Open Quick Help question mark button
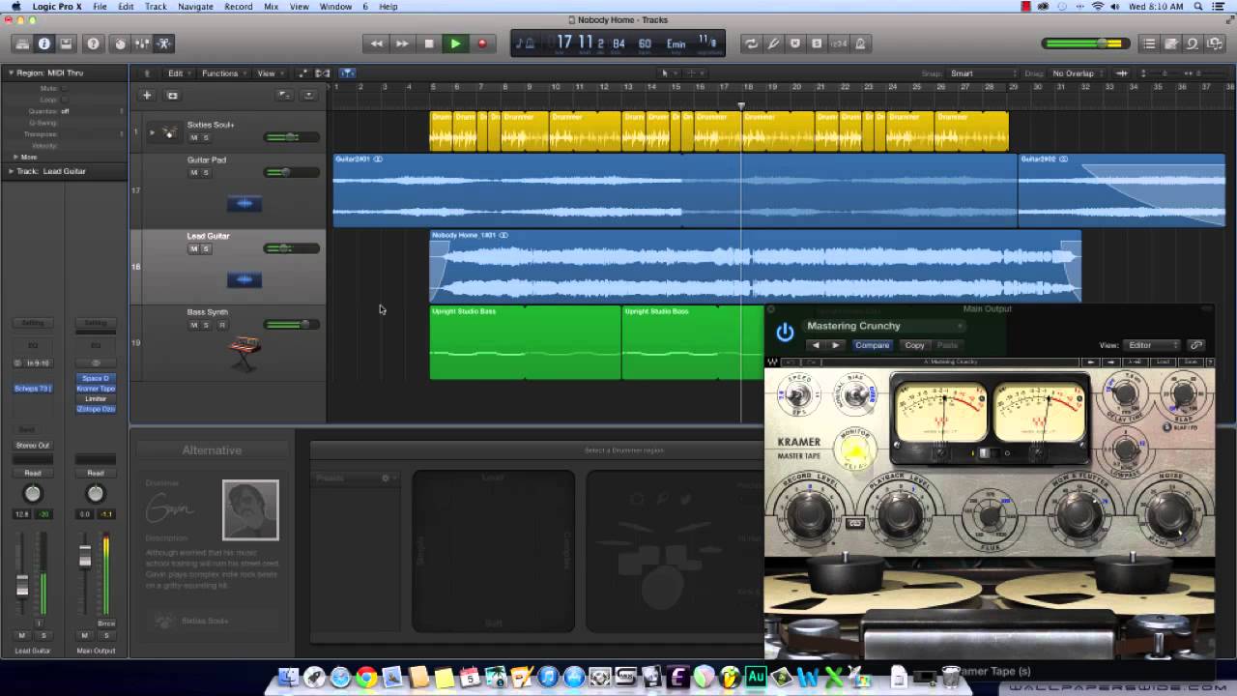The image size is (1237, 696). 93,43
